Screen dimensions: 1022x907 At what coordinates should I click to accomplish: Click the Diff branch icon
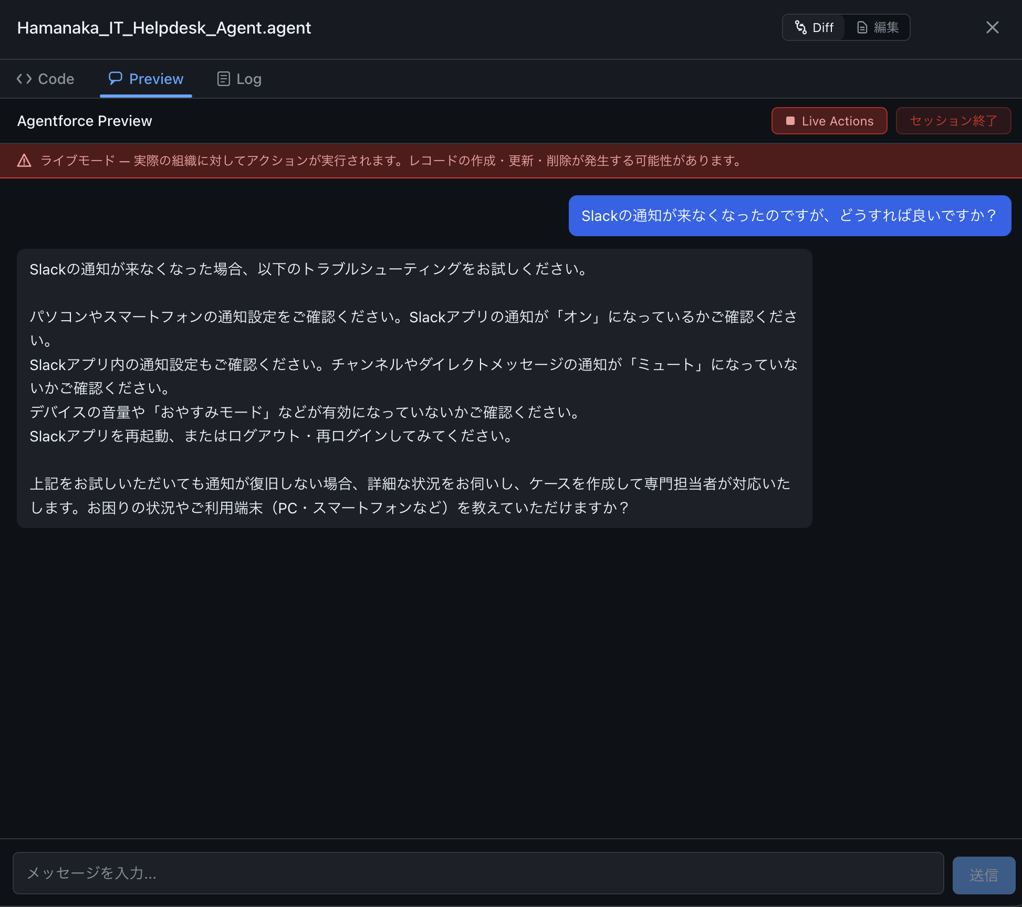pyautogui.click(x=800, y=27)
